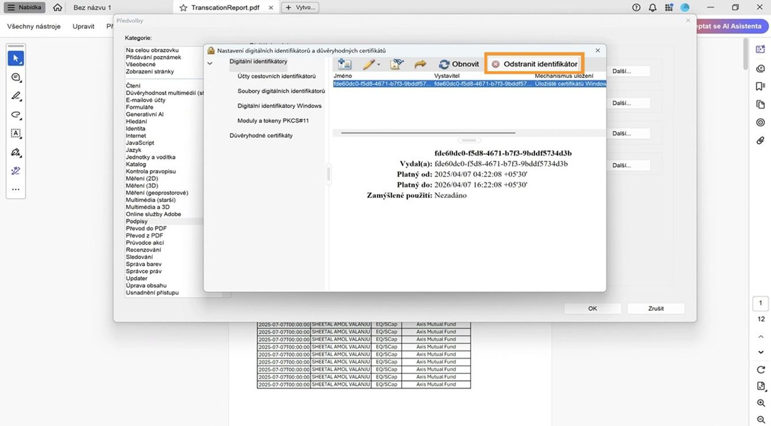
Task: Open the notifications bell icon
Action: (652, 7)
